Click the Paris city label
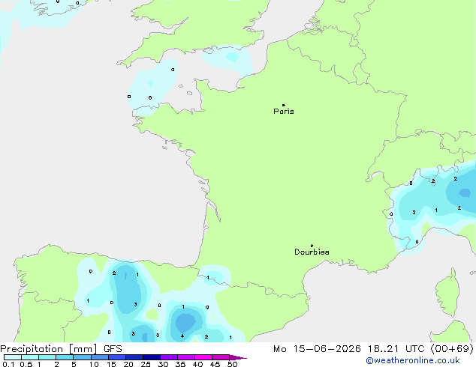 [284, 111]
